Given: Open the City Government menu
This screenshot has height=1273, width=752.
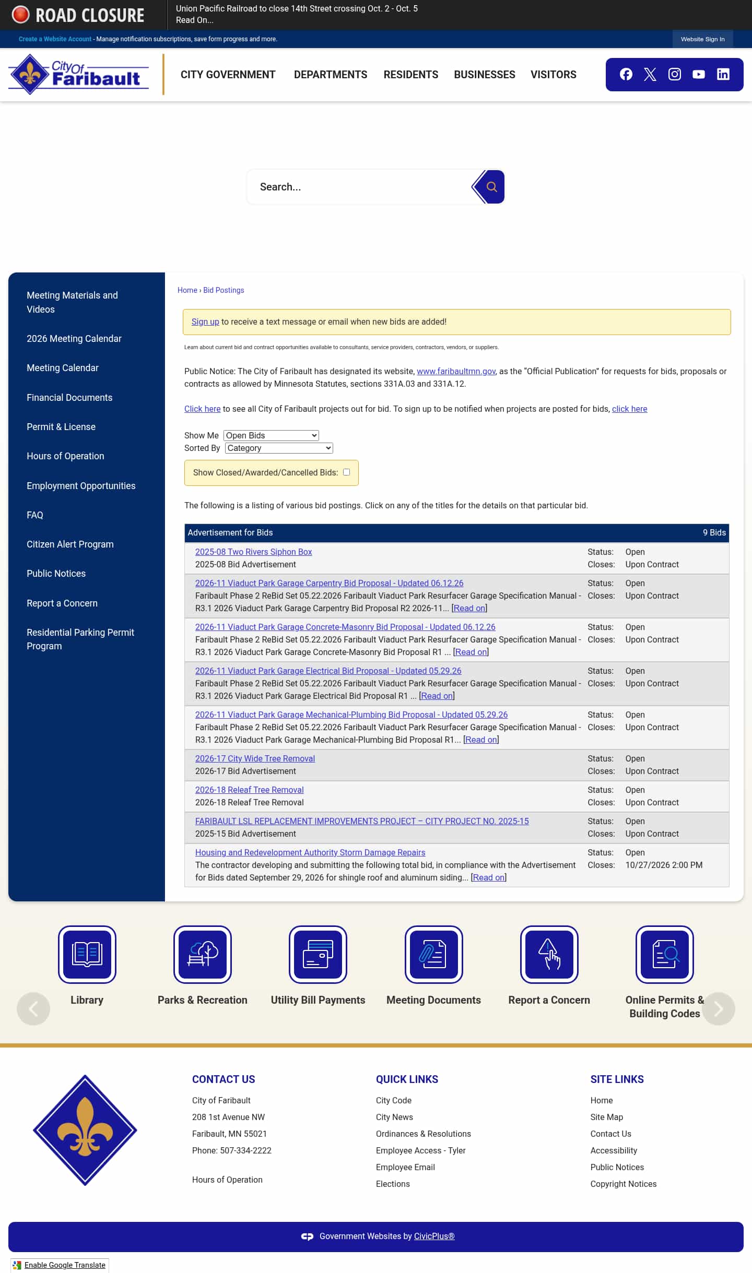Looking at the screenshot, I should click(228, 75).
